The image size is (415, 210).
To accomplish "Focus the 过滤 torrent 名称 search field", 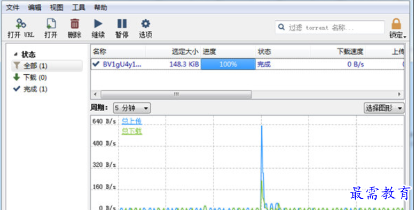I will pyautogui.click(x=330, y=27).
